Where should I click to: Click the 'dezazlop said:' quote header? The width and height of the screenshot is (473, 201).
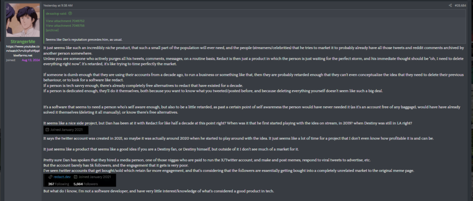(x=57, y=13)
